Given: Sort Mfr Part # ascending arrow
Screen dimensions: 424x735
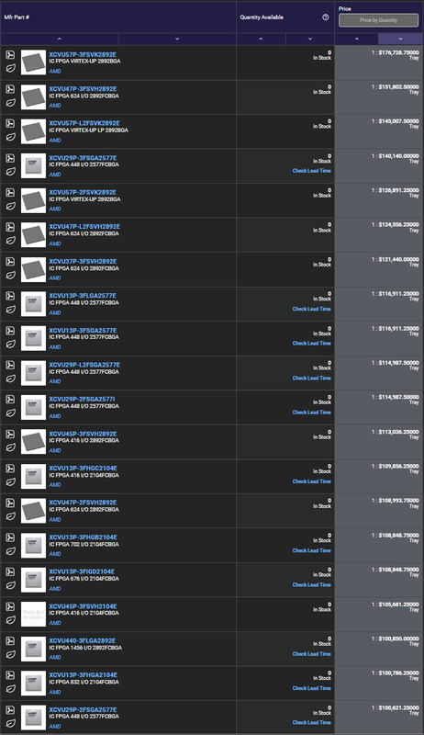Looking at the screenshot, I should pos(60,39).
